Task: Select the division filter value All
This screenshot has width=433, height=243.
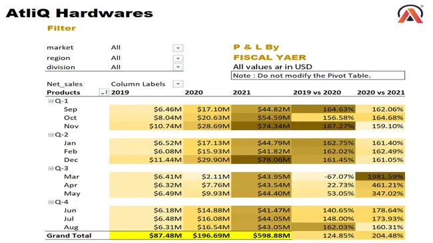Action: [116, 67]
